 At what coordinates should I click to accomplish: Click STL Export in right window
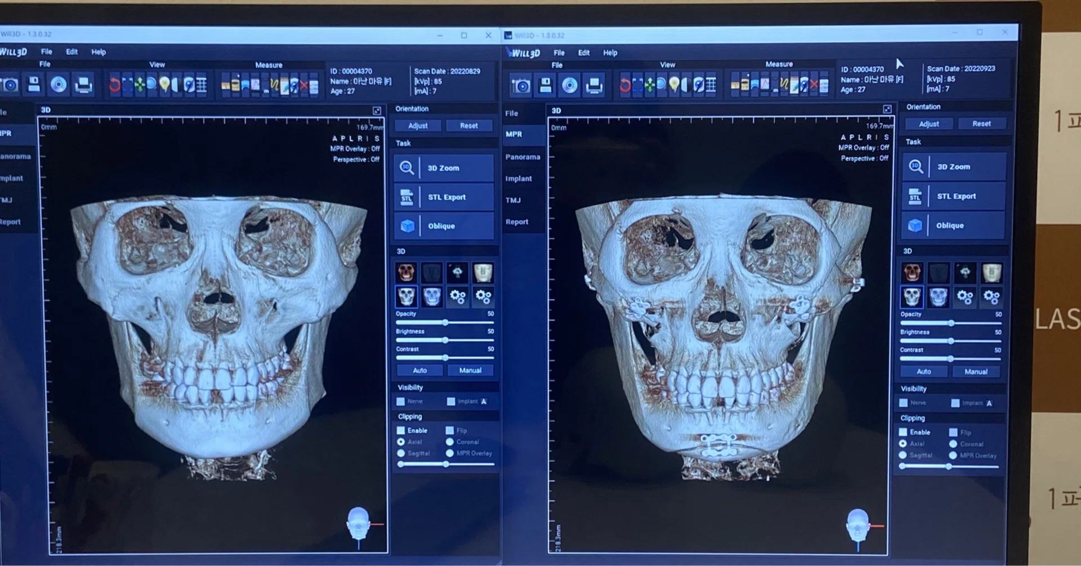pos(954,196)
